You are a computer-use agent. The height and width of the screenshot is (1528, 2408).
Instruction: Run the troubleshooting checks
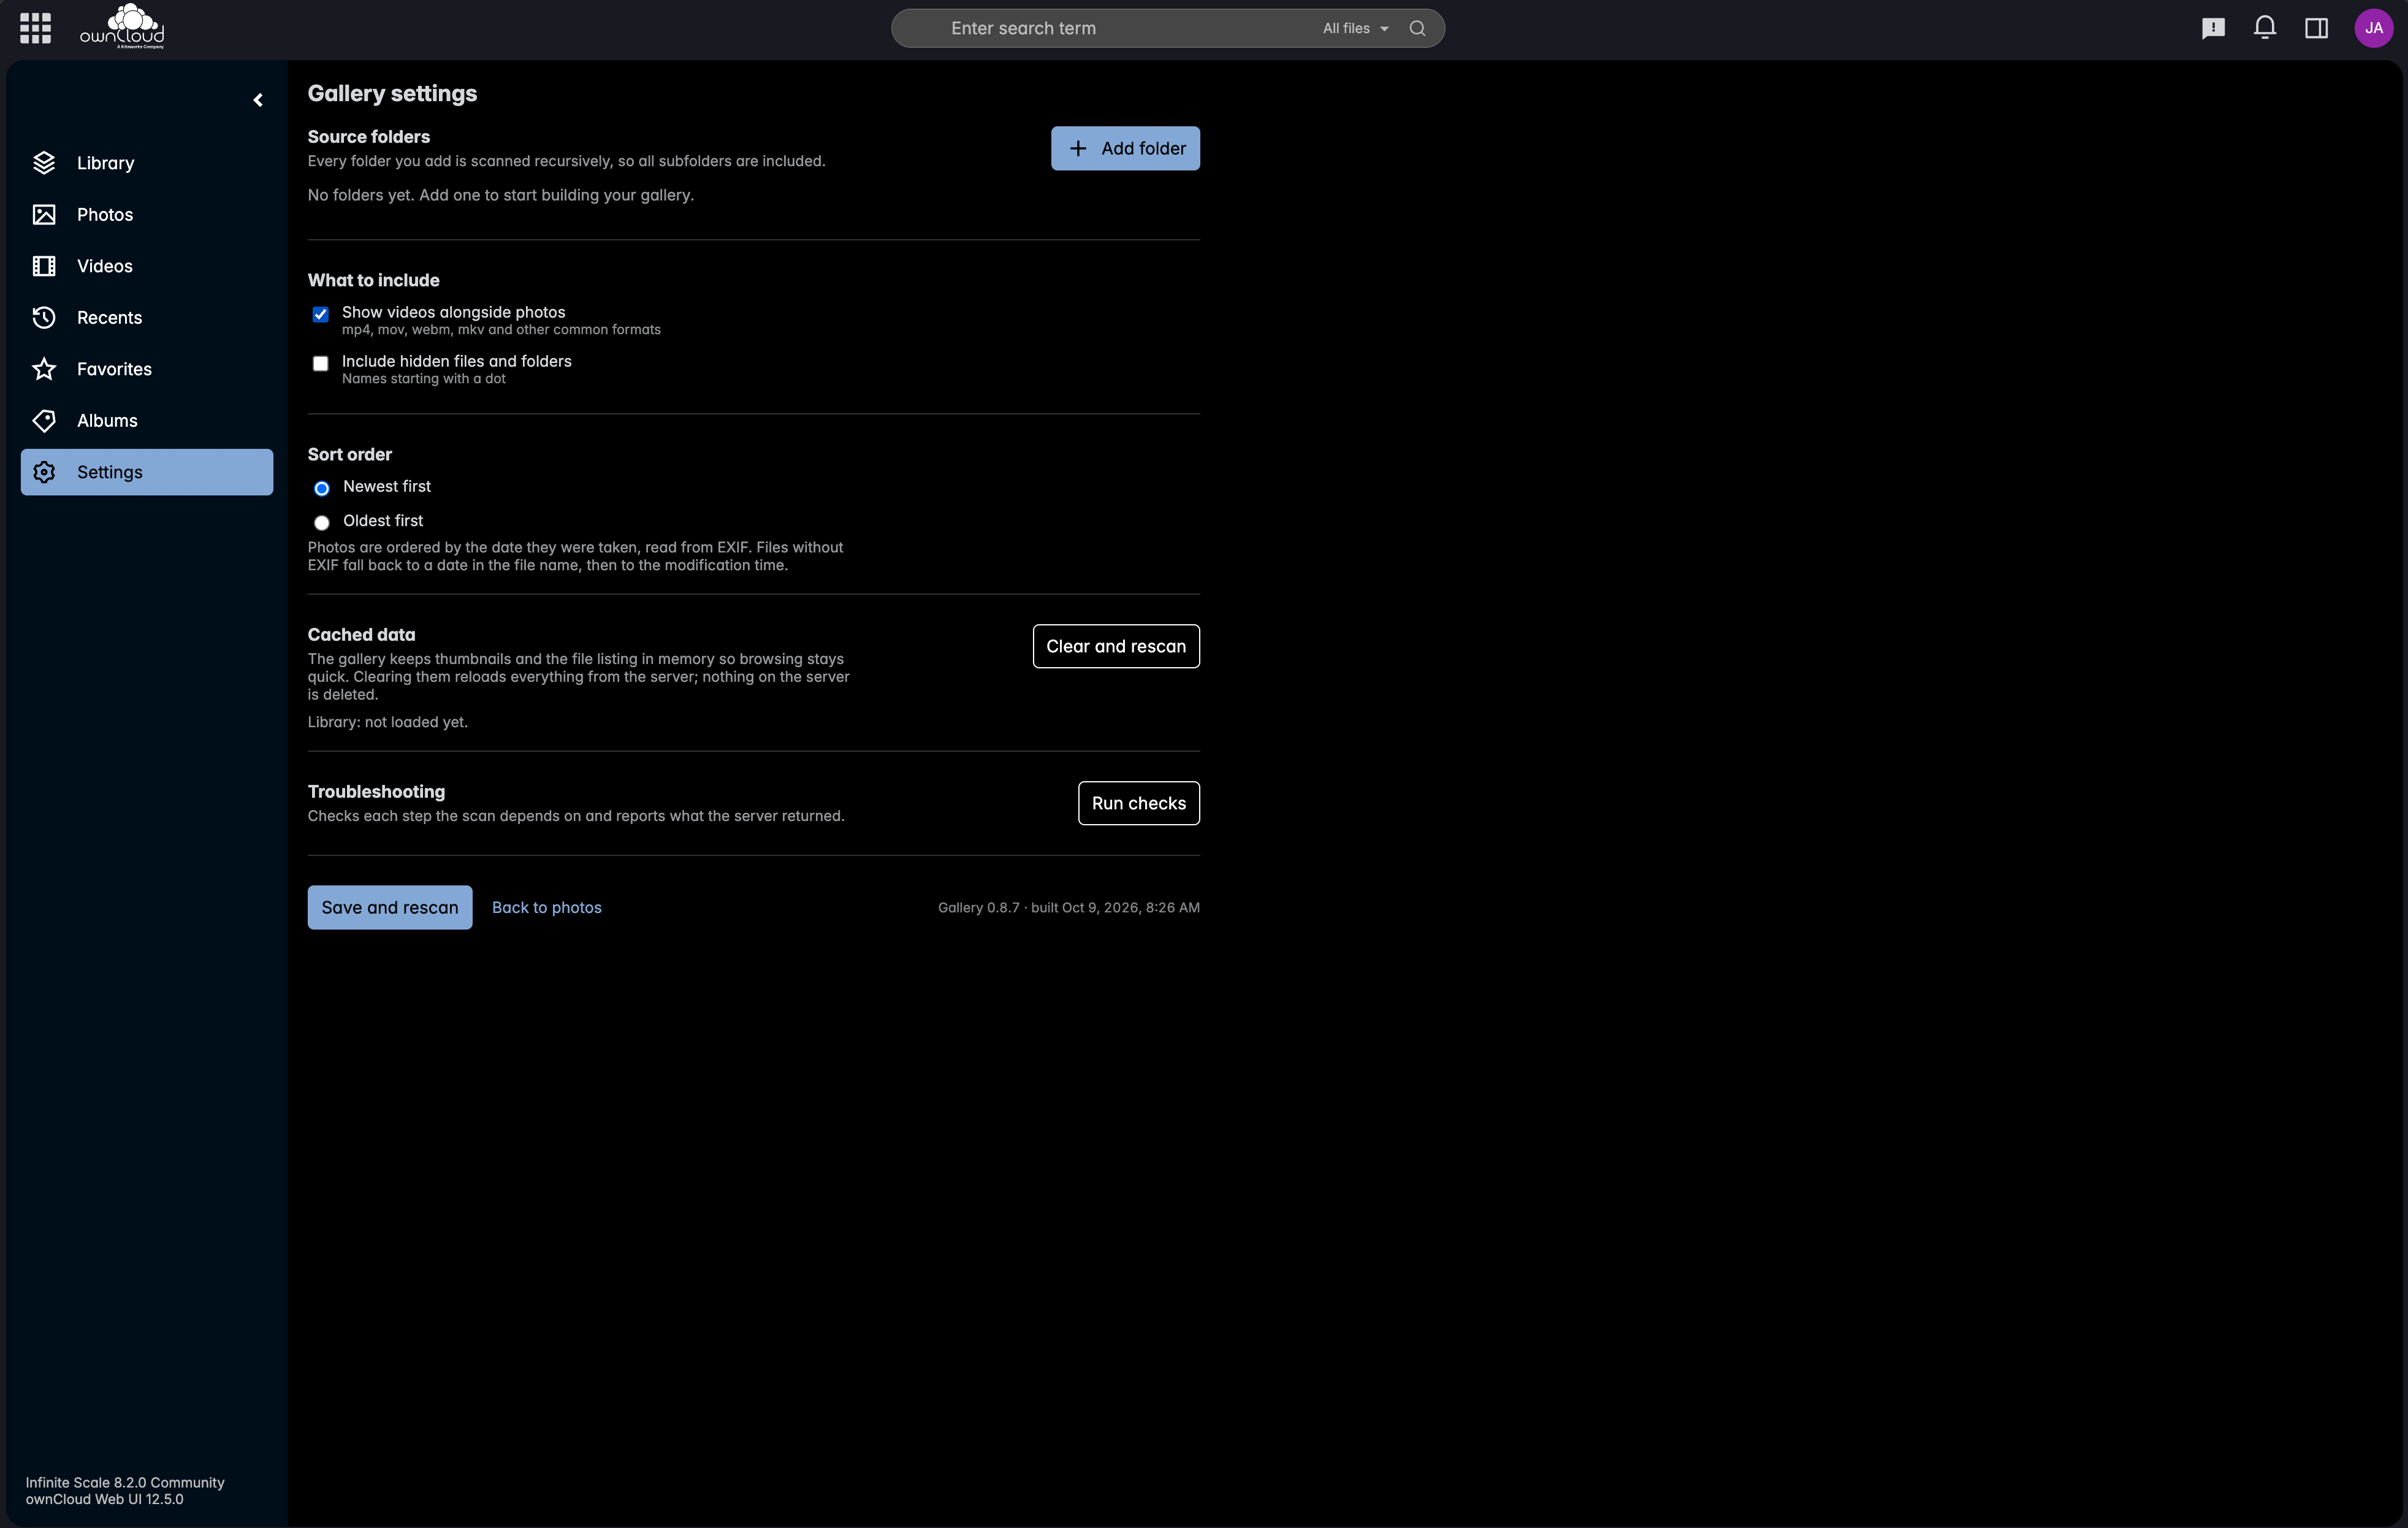coord(1138,803)
